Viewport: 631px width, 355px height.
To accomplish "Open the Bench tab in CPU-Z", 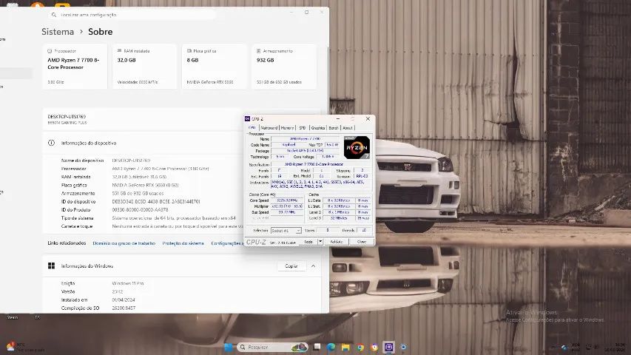I will pos(334,128).
